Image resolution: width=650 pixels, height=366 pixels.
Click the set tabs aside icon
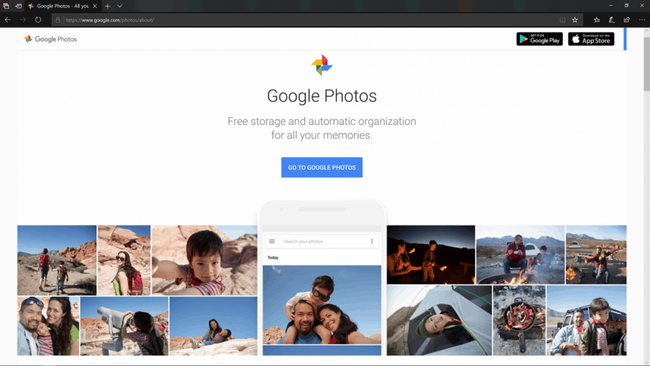click(x=18, y=6)
